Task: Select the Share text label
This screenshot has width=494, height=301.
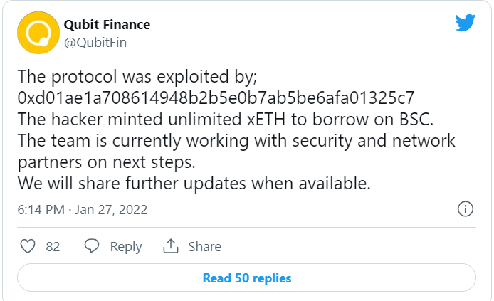Action: [x=204, y=247]
